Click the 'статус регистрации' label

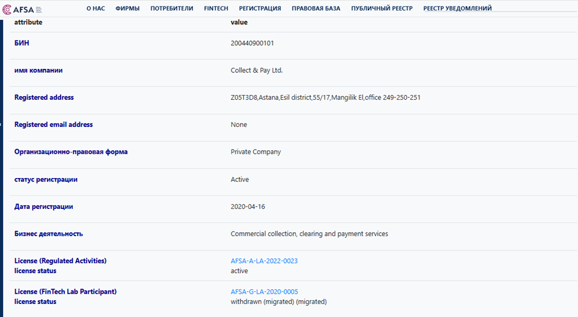[46, 179]
